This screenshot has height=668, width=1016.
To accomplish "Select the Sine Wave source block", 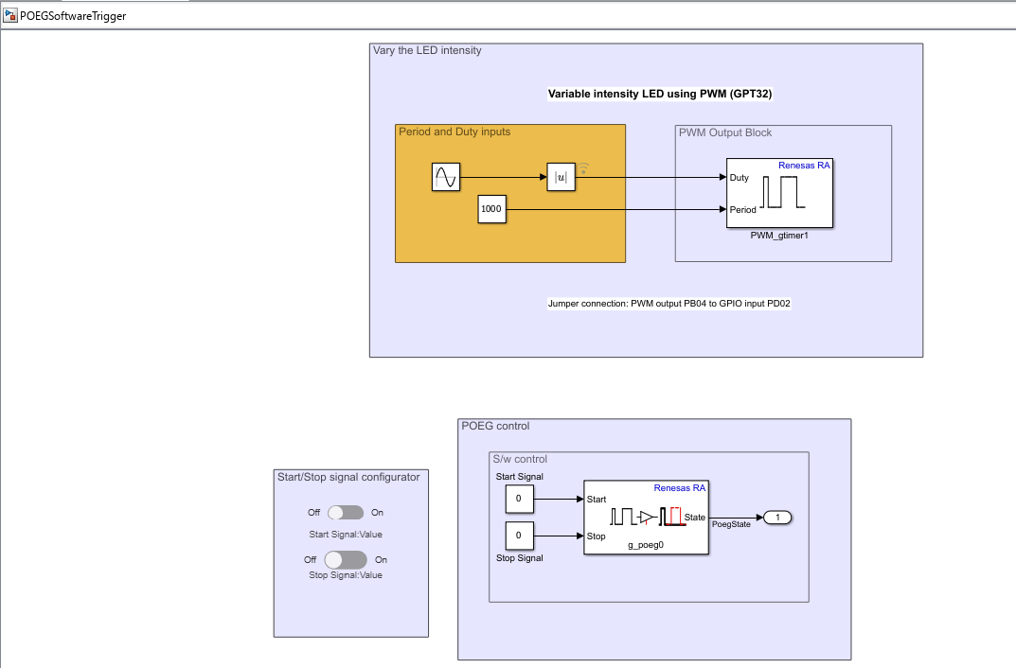I will (446, 177).
